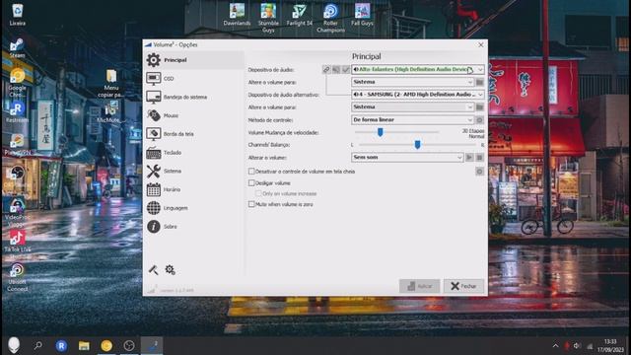
Task: Show hidden tray icons chevron
Action: pos(555,346)
